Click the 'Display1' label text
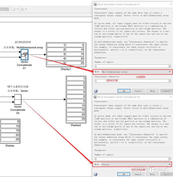This screenshot has width=173, height=177. (x=66, y=69)
